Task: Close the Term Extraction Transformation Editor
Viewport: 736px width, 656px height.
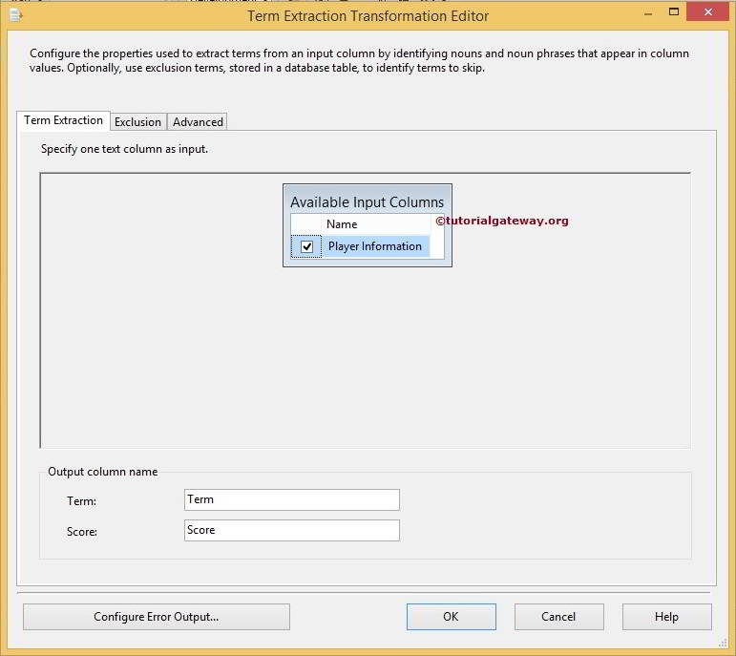Action: click(707, 11)
